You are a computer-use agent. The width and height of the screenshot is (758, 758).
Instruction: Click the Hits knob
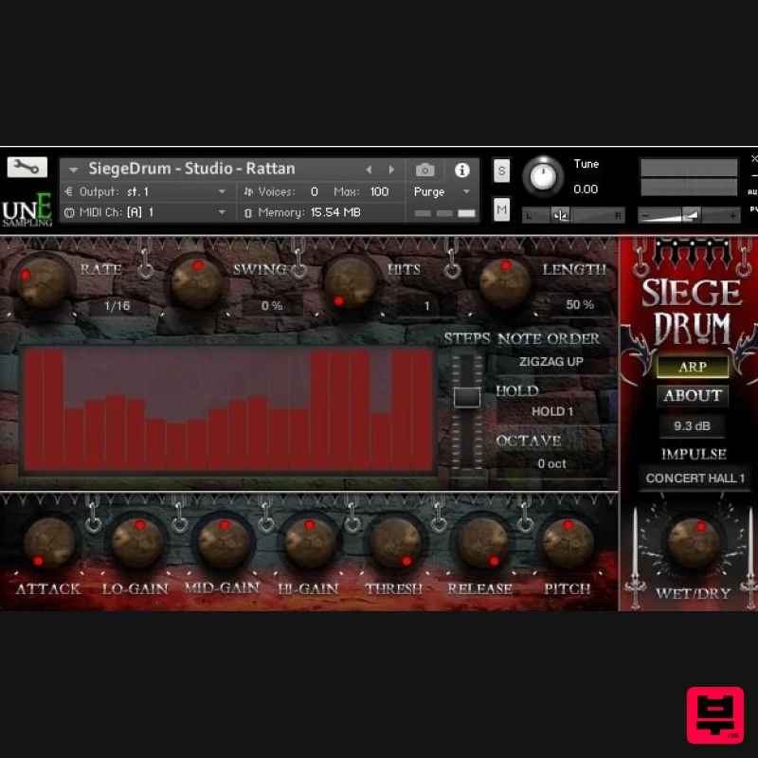pyautogui.click(x=351, y=283)
